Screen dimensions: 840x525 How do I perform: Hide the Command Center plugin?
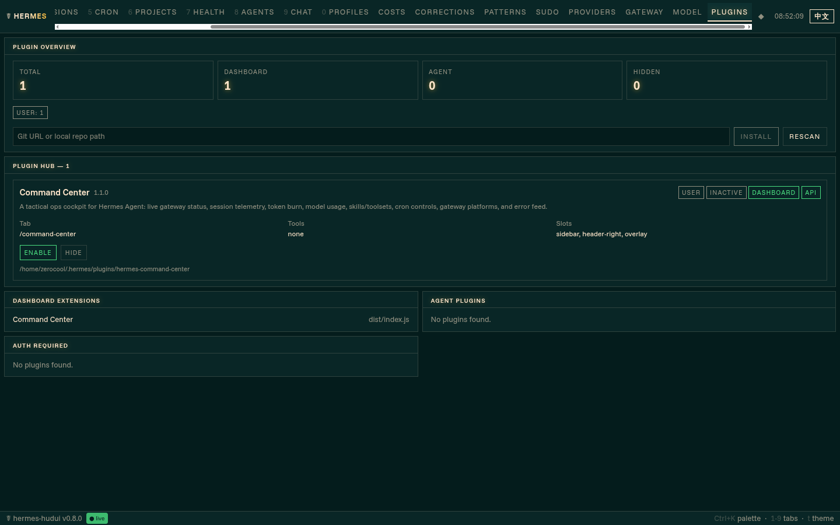73,253
